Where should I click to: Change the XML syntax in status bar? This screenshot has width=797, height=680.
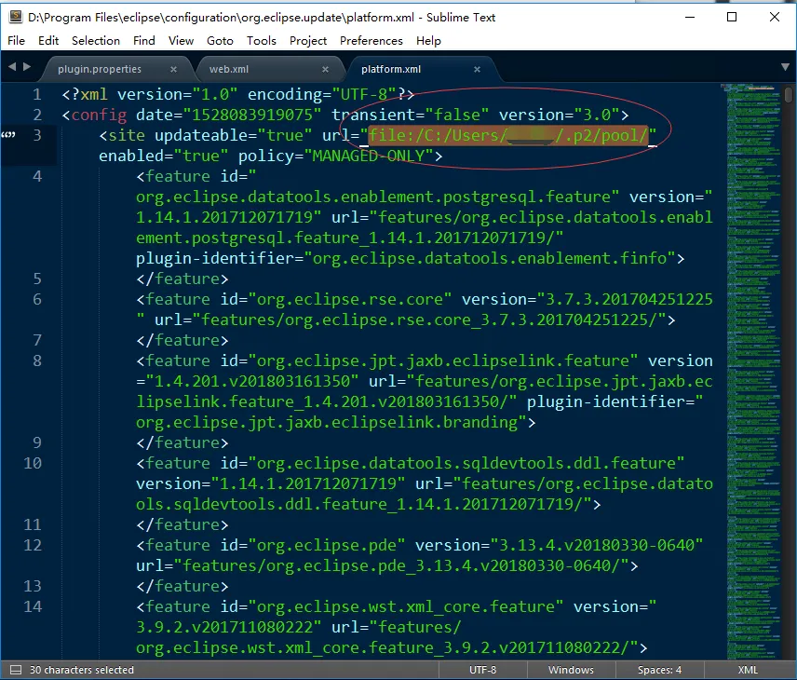pyautogui.click(x=748, y=670)
